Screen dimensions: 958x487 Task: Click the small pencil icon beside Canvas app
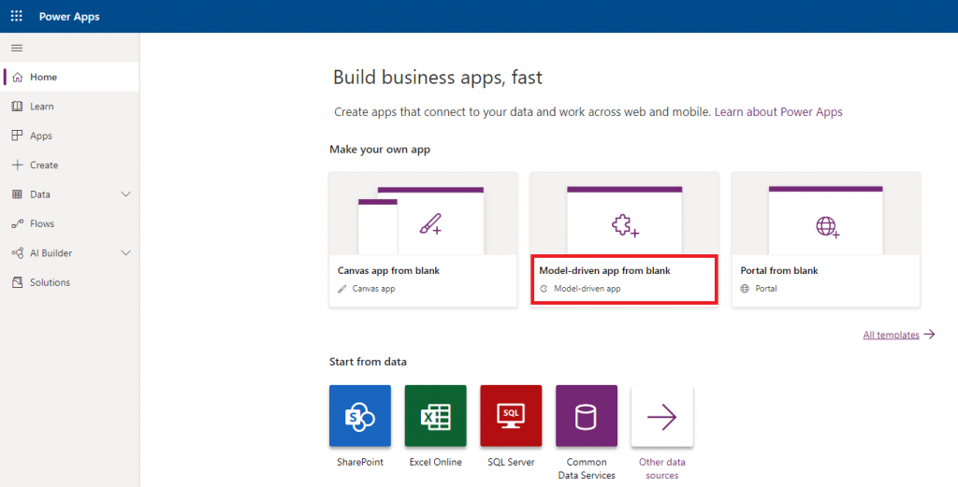click(342, 289)
